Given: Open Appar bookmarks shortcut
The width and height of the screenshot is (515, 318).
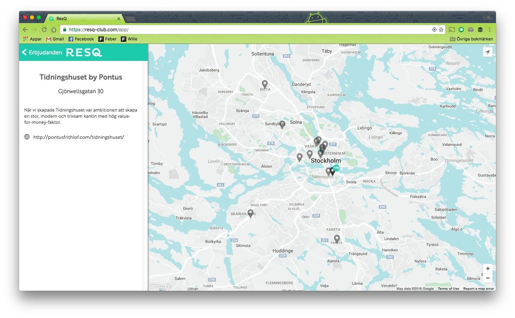Looking at the screenshot, I should coord(33,39).
